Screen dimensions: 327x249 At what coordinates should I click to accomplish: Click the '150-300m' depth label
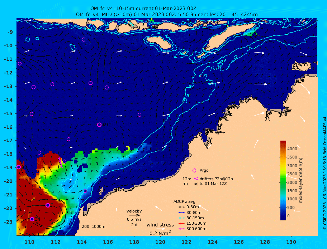(196, 223)
